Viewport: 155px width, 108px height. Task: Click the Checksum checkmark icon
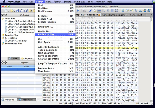144,11
